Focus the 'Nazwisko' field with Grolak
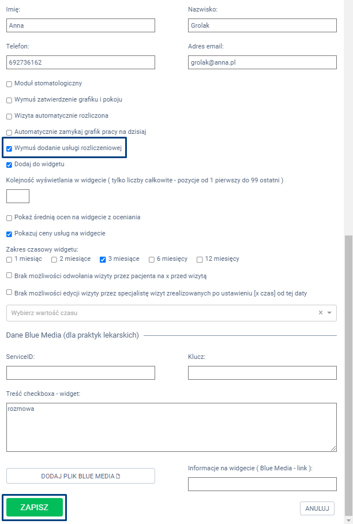Viewport: 353px width, 524px height. [x=262, y=25]
